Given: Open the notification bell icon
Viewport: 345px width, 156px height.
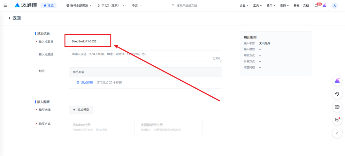Looking at the screenshot, I should 316,6.
